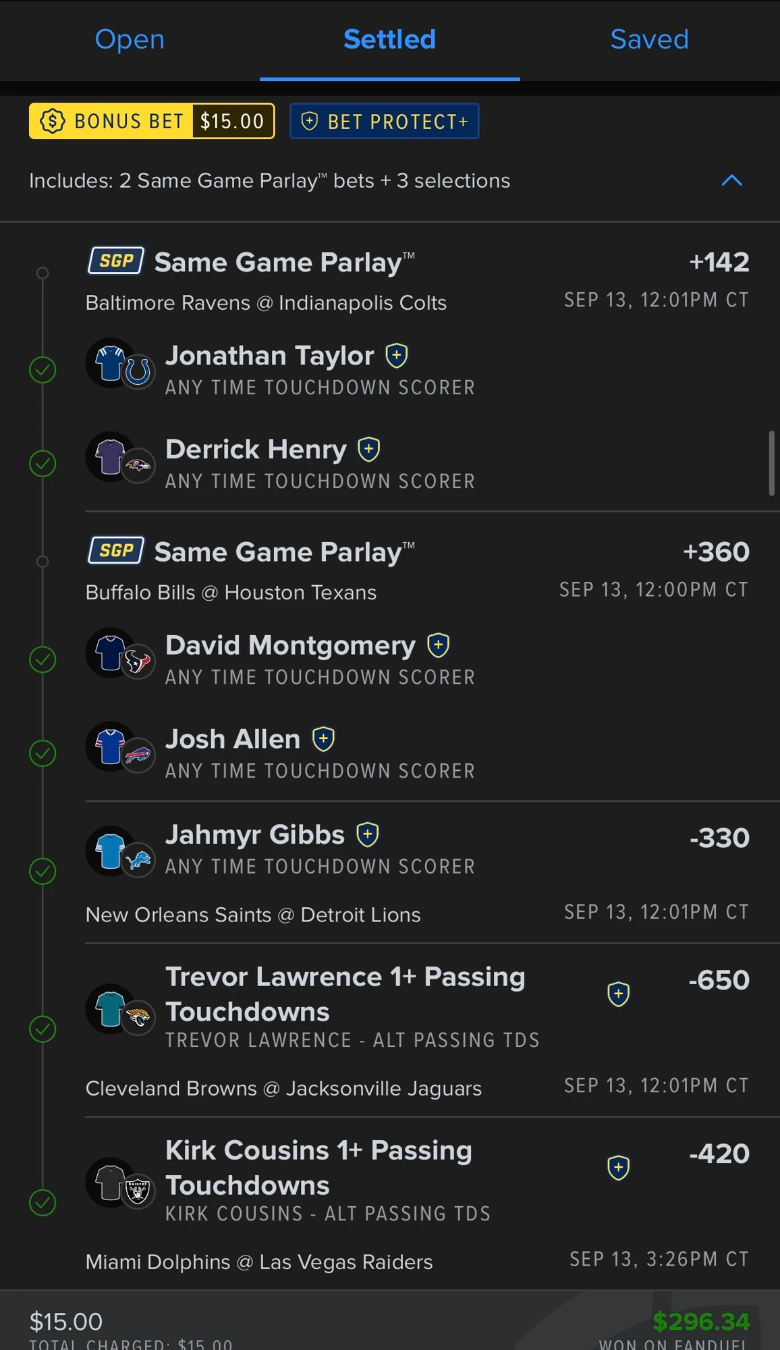Tap the protect shield next to Jahmyr Gibbs

tap(368, 835)
